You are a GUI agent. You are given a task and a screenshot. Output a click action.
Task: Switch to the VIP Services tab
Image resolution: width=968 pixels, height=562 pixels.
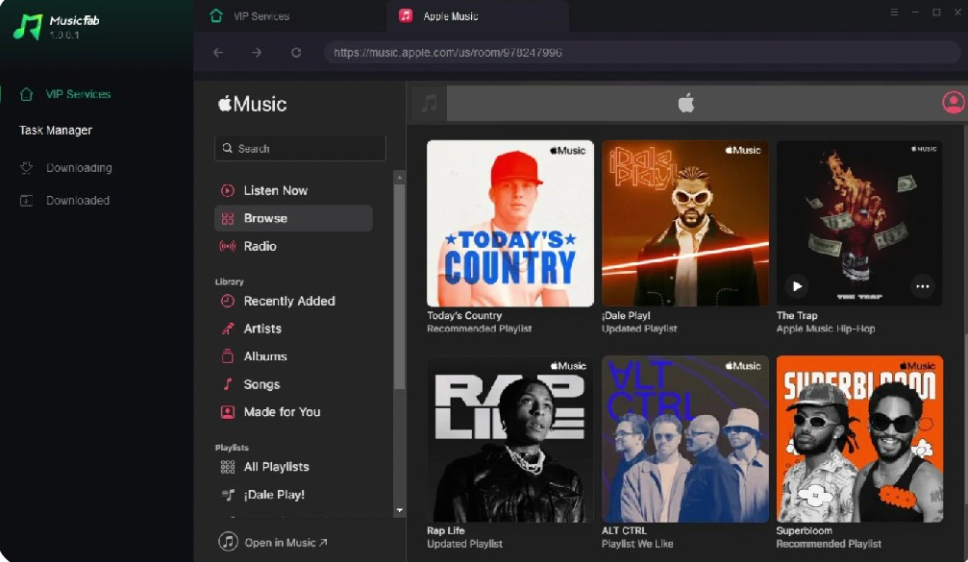coord(261,16)
